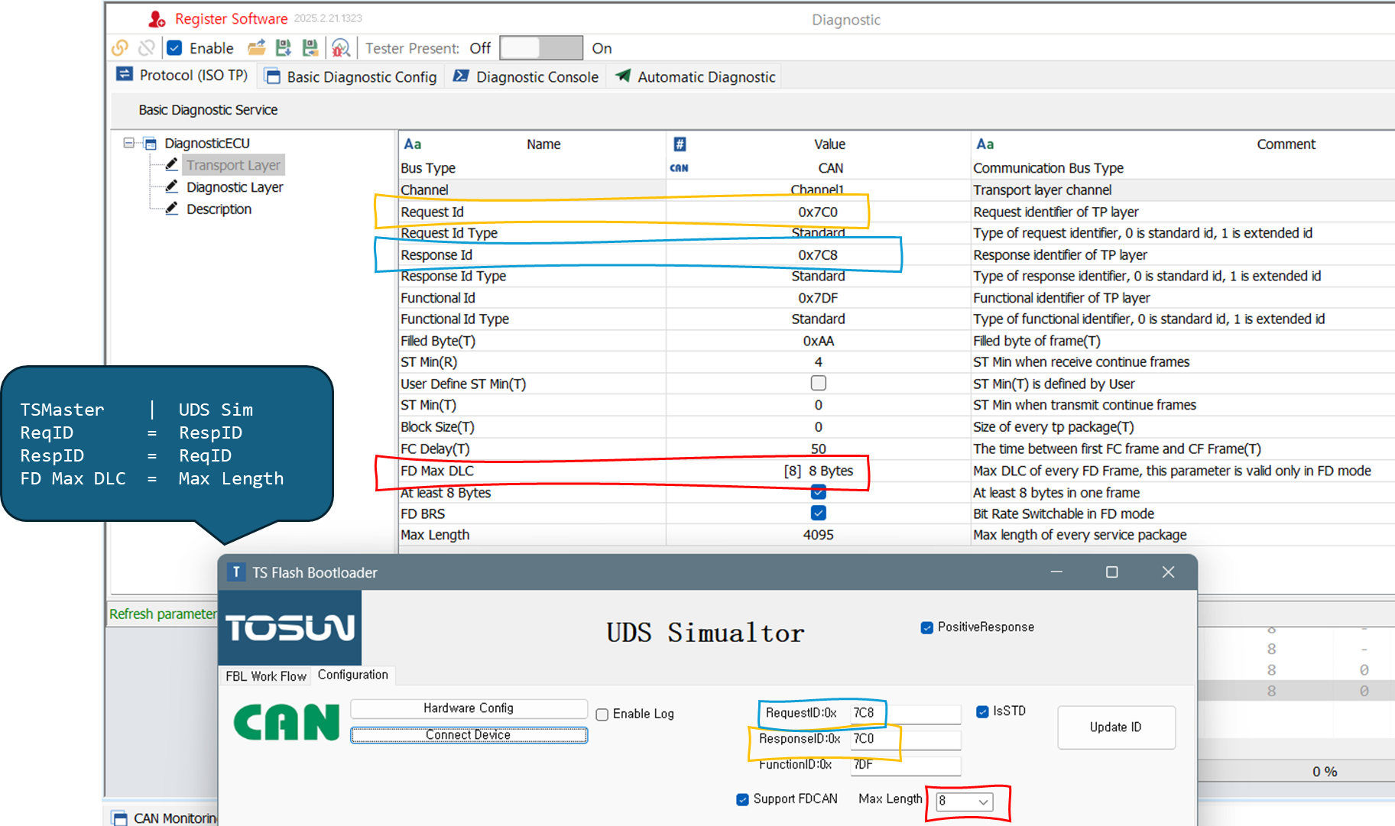Open the Diagnostic Console tab

pyautogui.click(x=527, y=76)
